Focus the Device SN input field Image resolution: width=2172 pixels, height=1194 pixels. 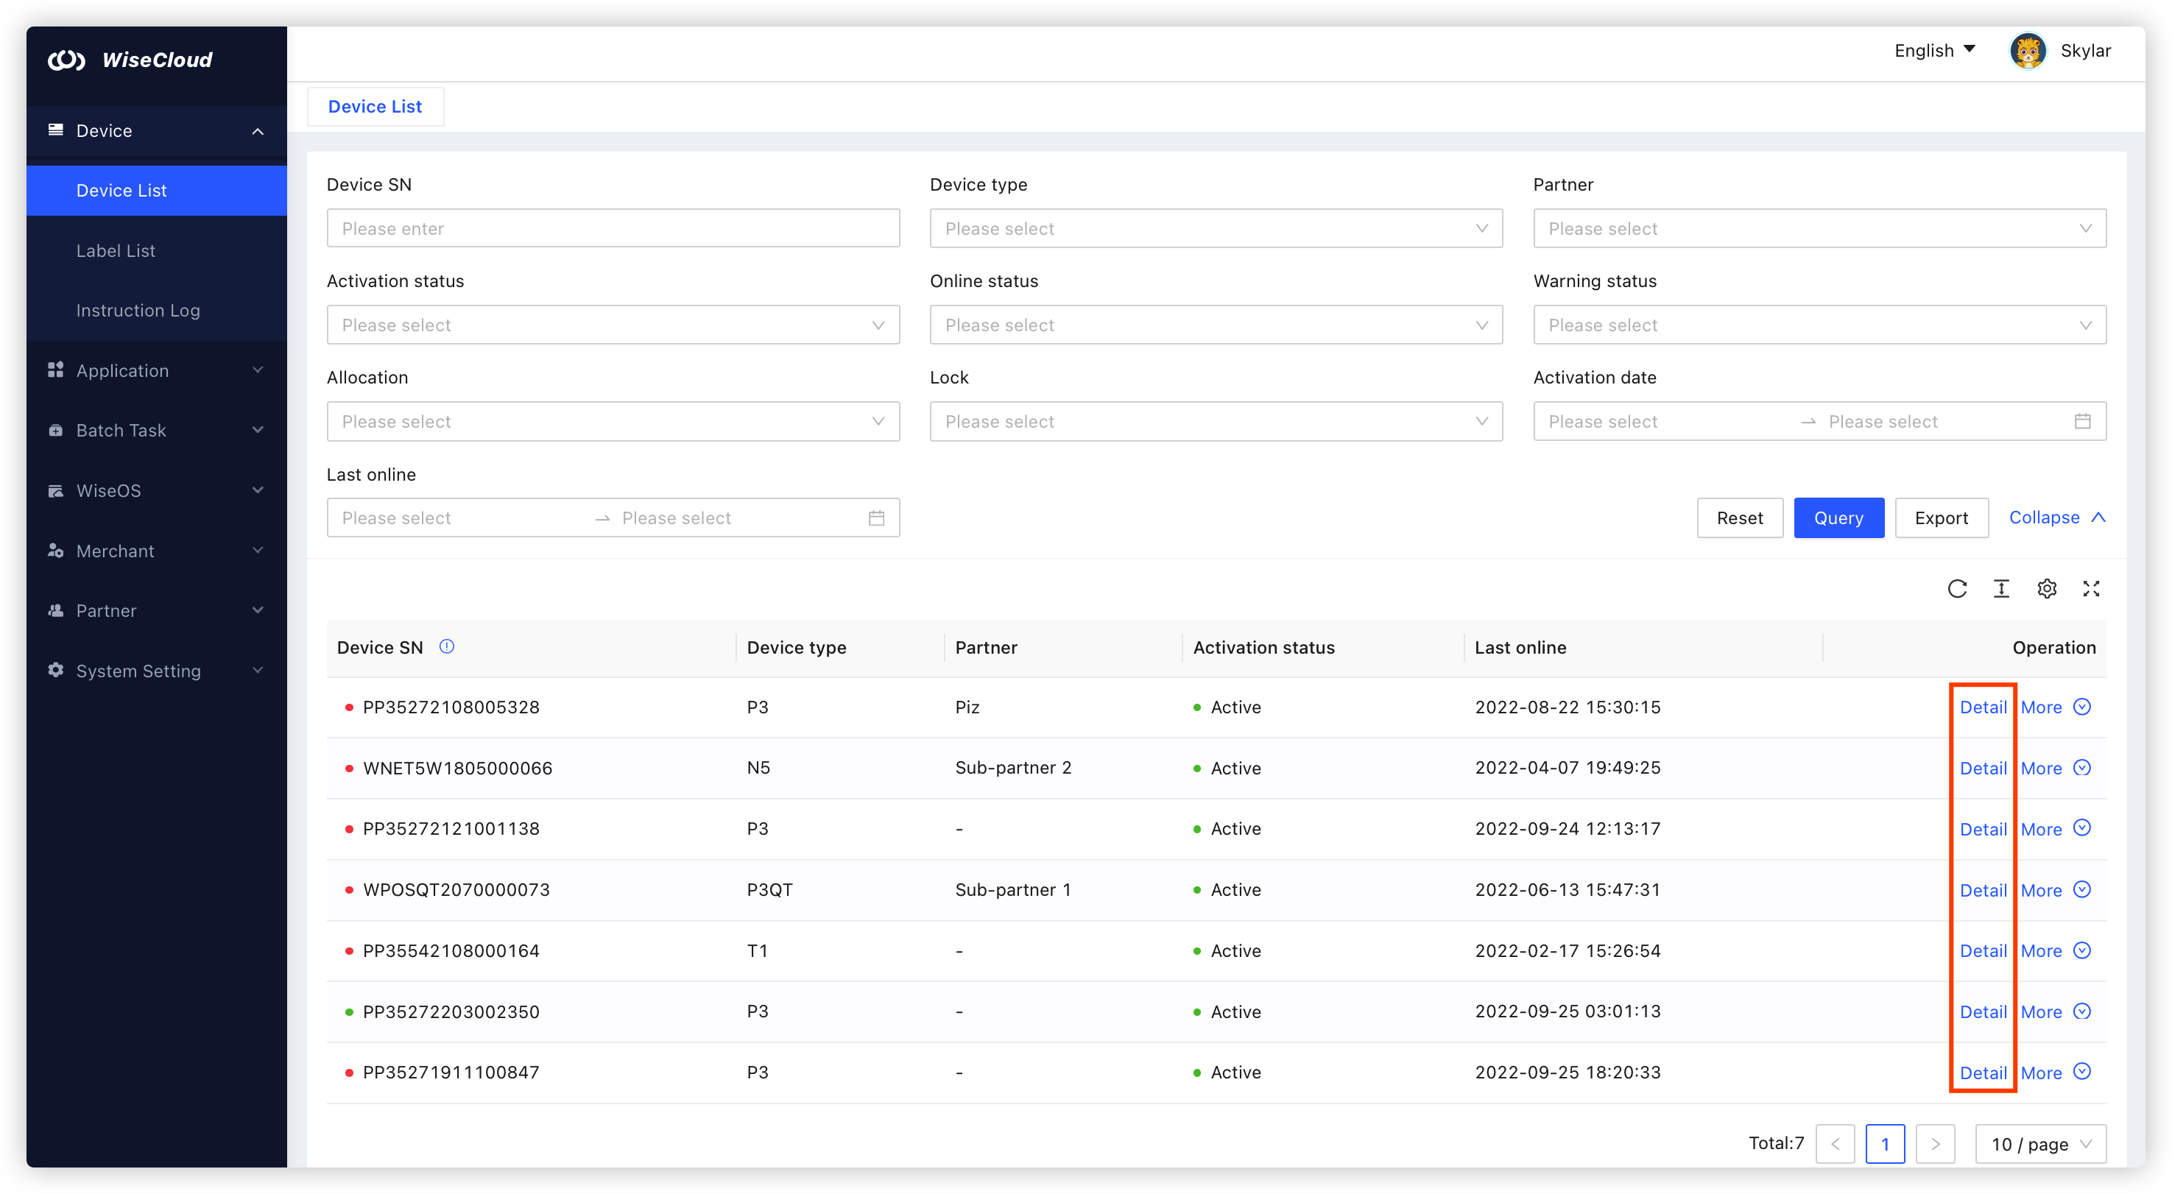click(613, 228)
